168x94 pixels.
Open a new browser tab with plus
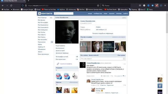pyautogui.click(x=29, y=1)
